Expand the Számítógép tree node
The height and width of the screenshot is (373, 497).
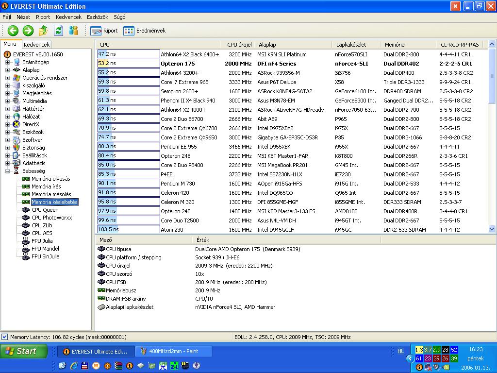[x=7, y=62]
